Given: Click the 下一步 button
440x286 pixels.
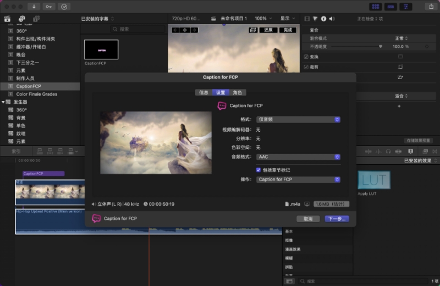Looking at the screenshot, I should click(x=336, y=218).
